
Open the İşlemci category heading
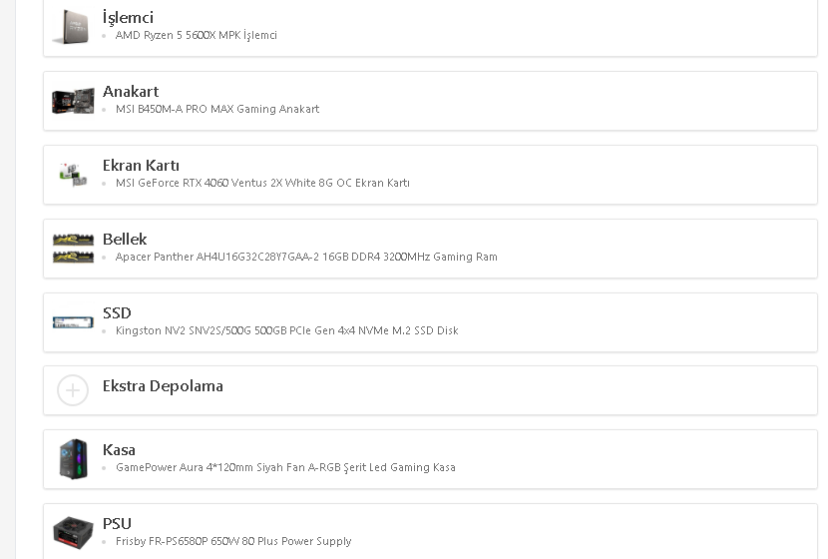coord(128,18)
